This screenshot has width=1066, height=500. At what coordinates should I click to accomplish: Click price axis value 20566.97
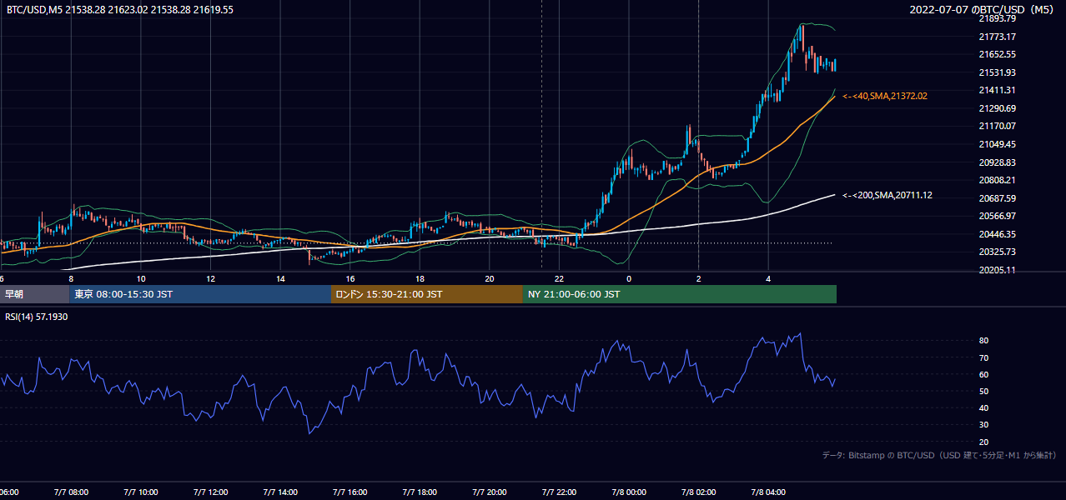tap(997, 216)
